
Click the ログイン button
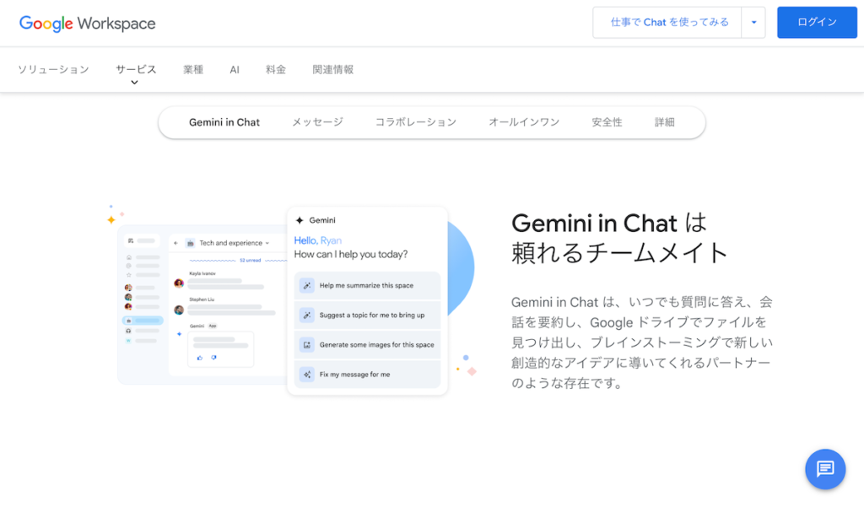(x=817, y=23)
